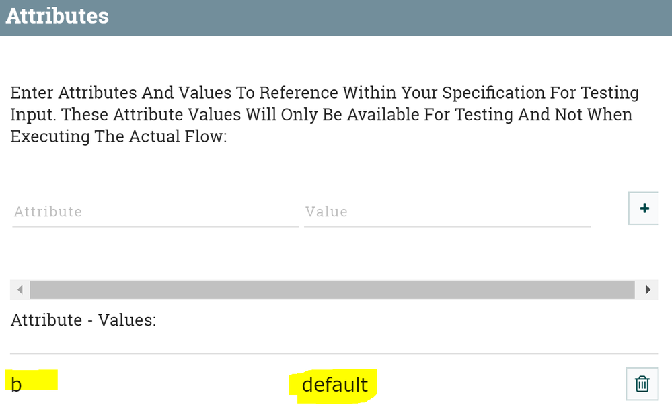Focus the Value input field
Image resolution: width=672 pixels, height=411 pixels.
pyautogui.click(x=447, y=212)
